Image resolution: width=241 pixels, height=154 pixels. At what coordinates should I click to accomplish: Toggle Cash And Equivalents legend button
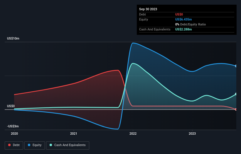coord(68,145)
